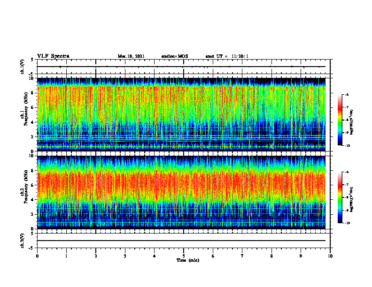Screen dimensions: 372x287
Task: Click inside the ch.2 spectrogram panel
Action: pos(181,192)
